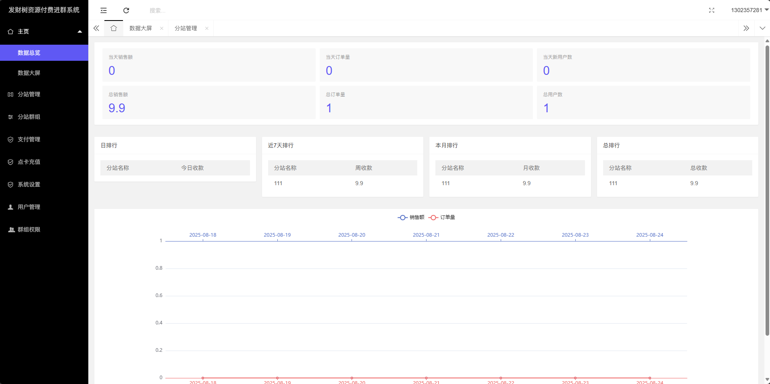
Task: Switch to the 分站管理 tab
Action: [x=186, y=28]
